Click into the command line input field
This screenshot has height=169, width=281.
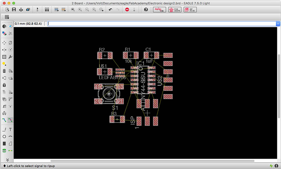click(162, 24)
